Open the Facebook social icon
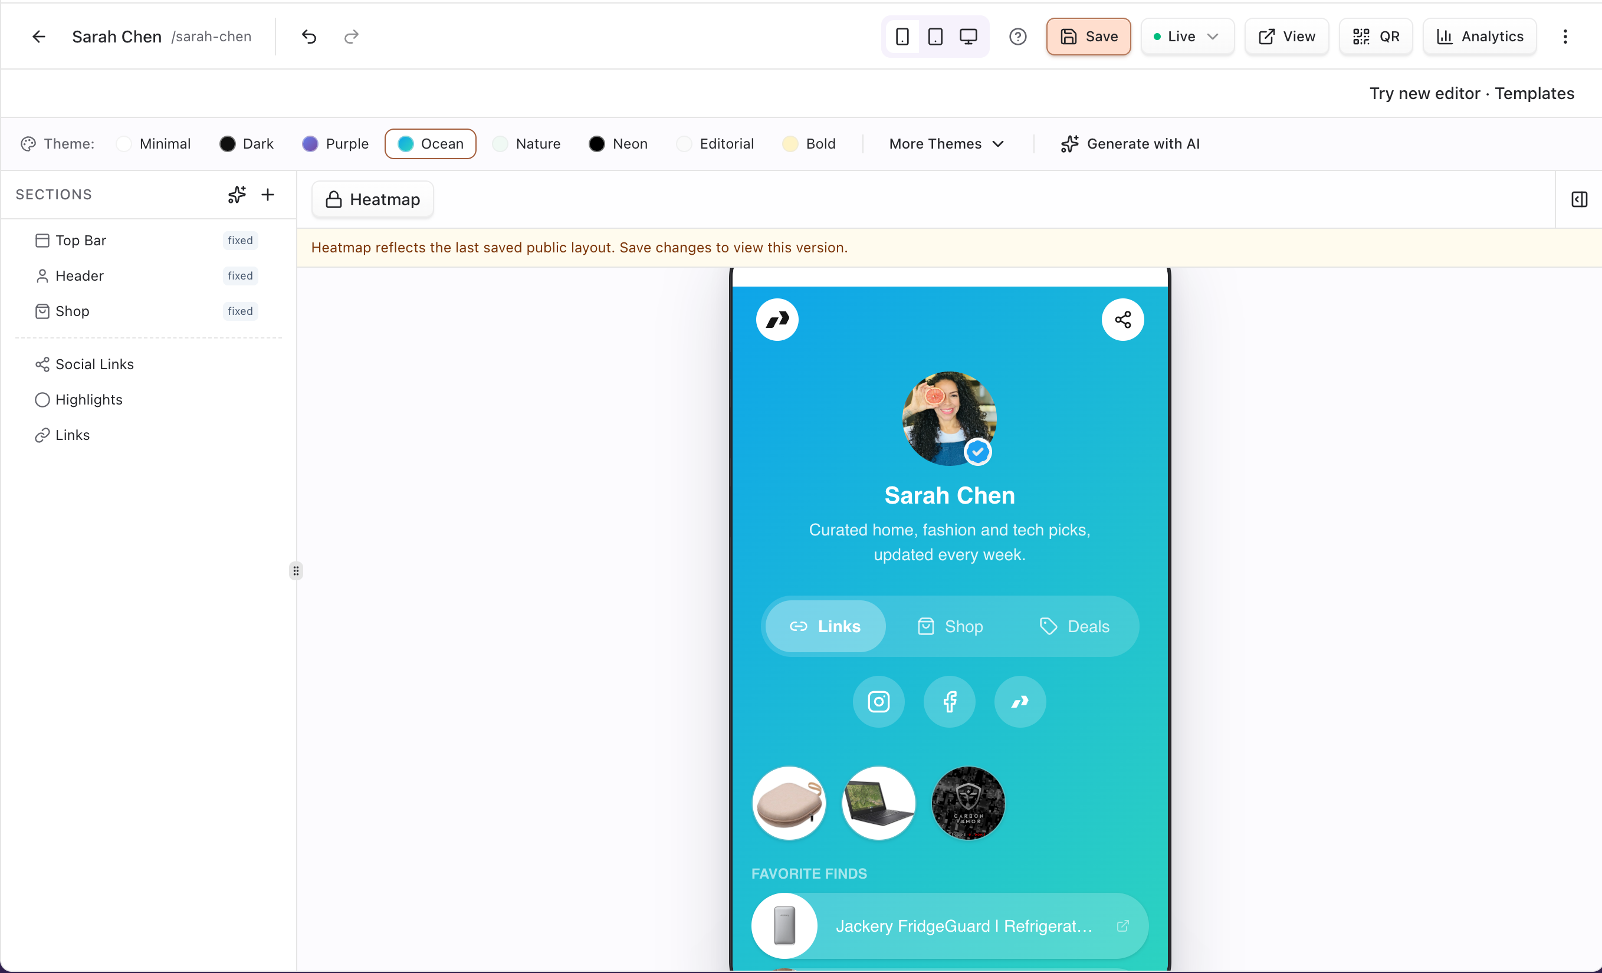The height and width of the screenshot is (973, 1602). coord(949,701)
